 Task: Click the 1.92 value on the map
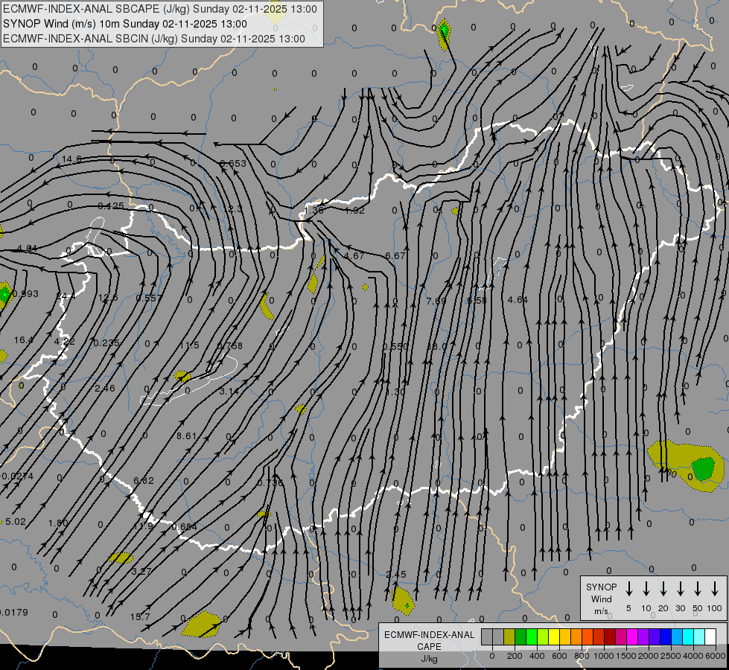point(354,210)
